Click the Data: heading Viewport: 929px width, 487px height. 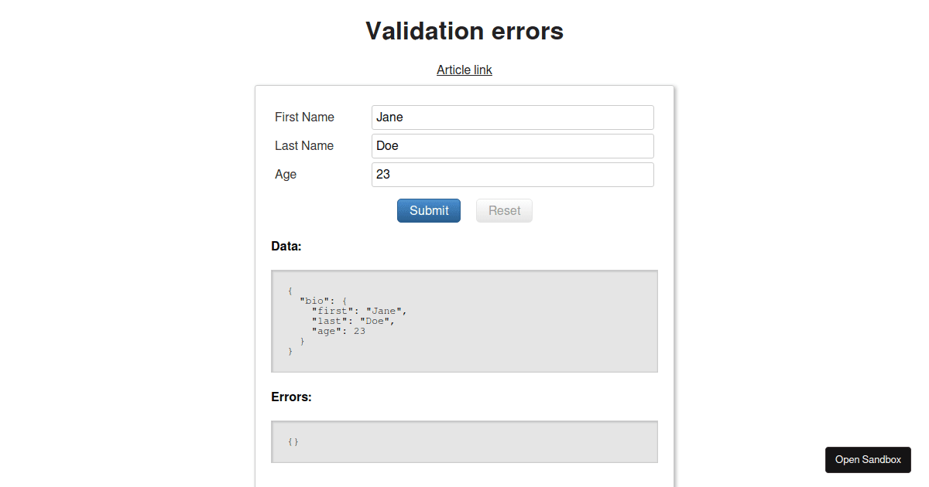click(286, 246)
